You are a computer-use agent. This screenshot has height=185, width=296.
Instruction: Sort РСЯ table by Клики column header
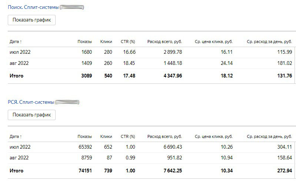106,136
